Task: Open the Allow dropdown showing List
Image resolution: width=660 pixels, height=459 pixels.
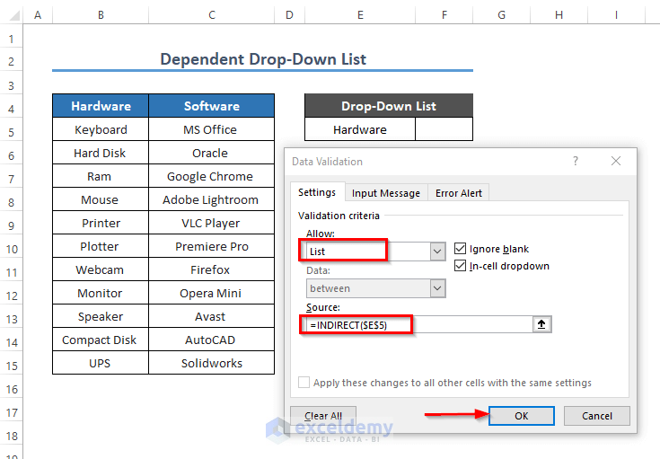Action: pos(437,252)
